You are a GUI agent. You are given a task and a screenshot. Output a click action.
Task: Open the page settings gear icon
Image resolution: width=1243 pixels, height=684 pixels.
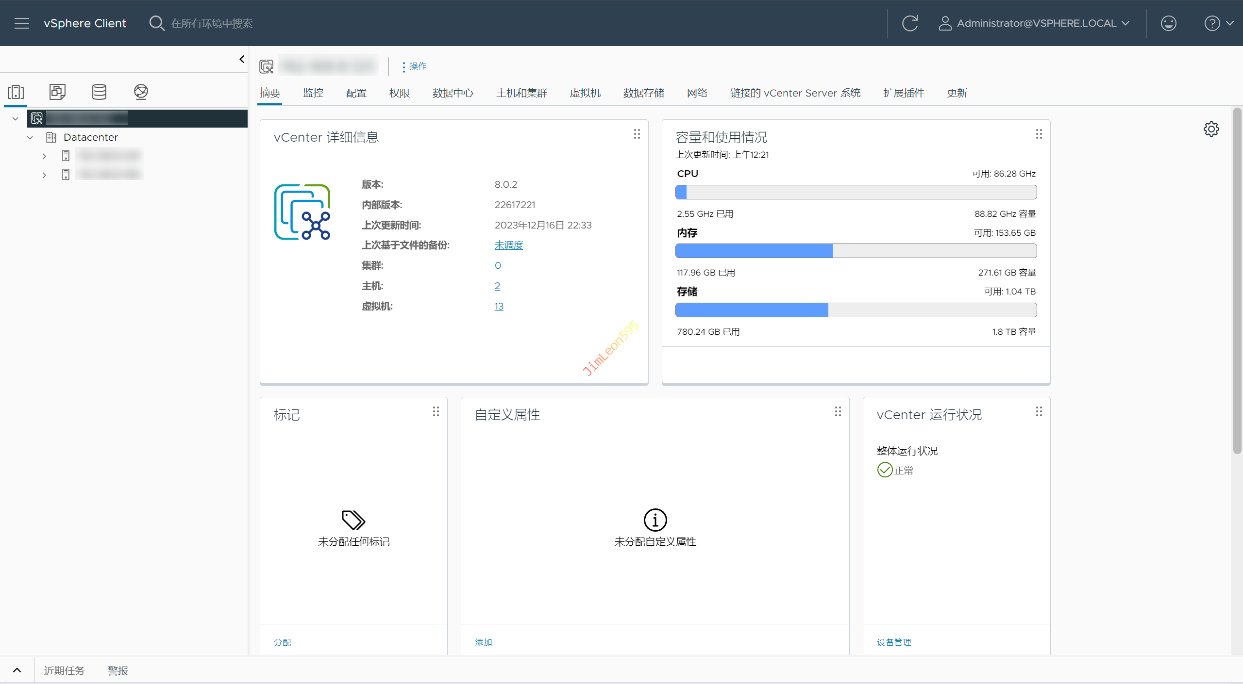coord(1211,129)
